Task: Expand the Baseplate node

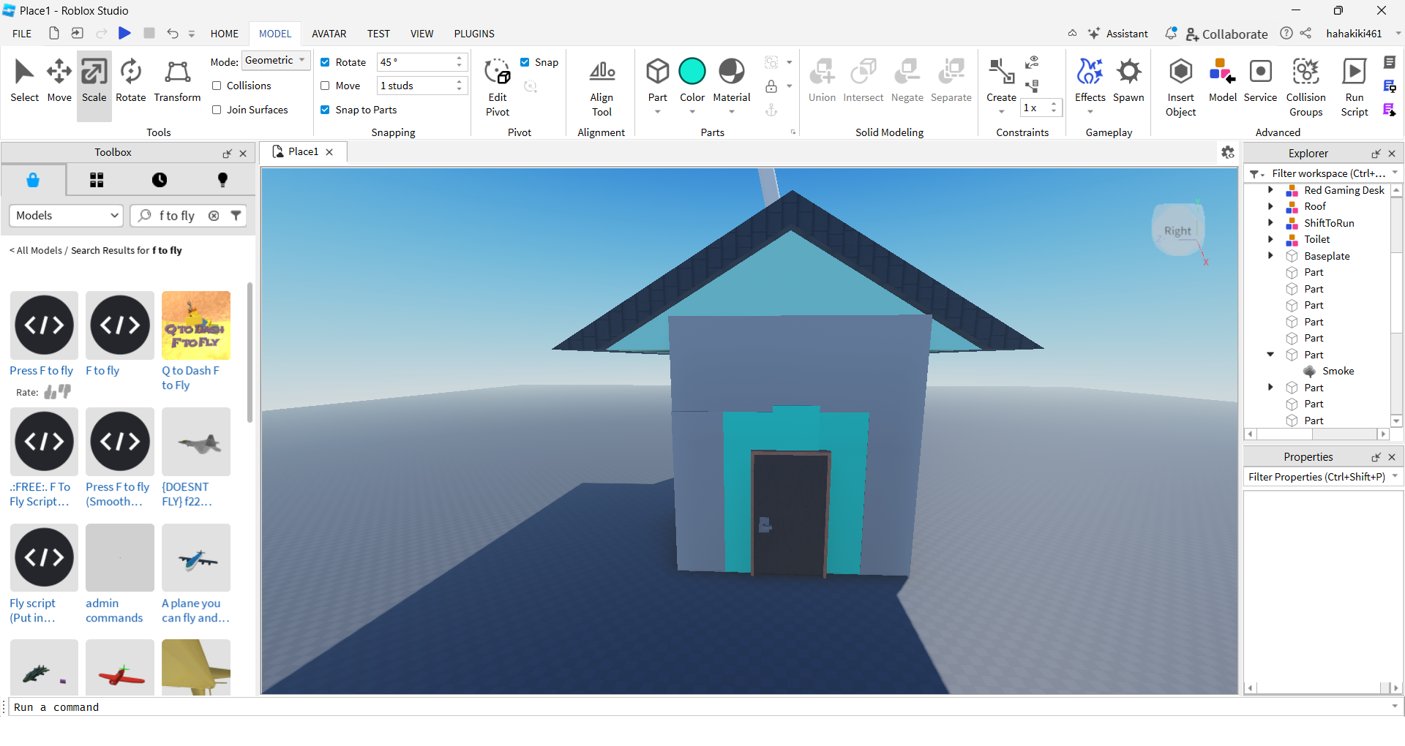Action: pos(1270,256)
